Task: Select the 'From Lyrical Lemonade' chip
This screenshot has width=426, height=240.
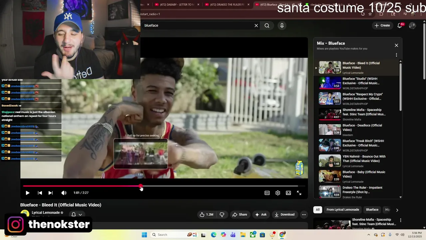Action: pyautogui.click(x=343, y=210)
